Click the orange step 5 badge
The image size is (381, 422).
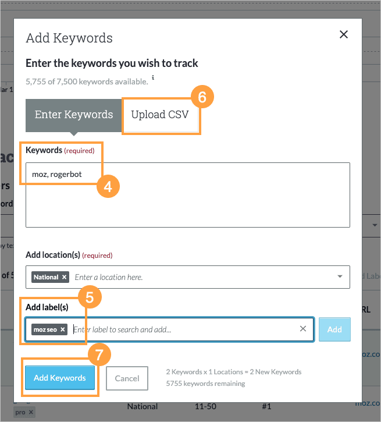[x=90, y=297]
